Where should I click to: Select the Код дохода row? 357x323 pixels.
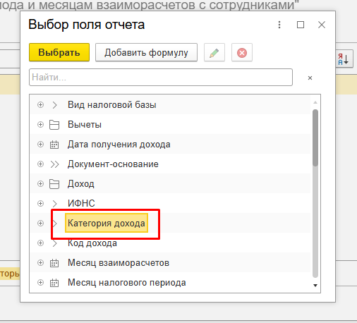click(170, 243)
